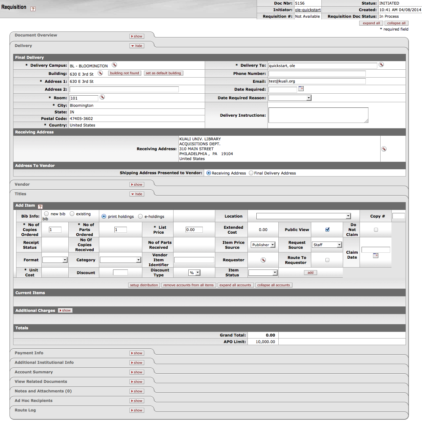
Task: Show Additional Charges section
Action: 65,311
